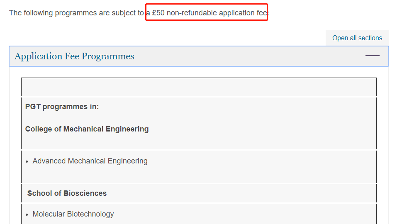Click the "PGT programmes in:" label
The height and width of the screenshot is (224, 402).
click(x=62, y=107)
